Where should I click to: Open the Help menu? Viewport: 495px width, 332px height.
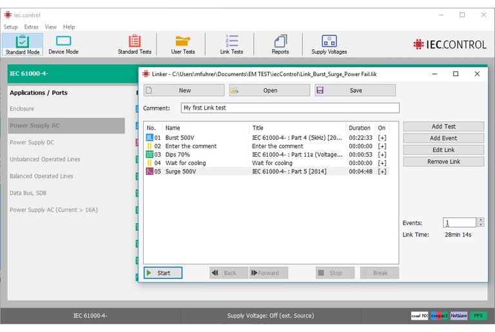click(69, 27)
